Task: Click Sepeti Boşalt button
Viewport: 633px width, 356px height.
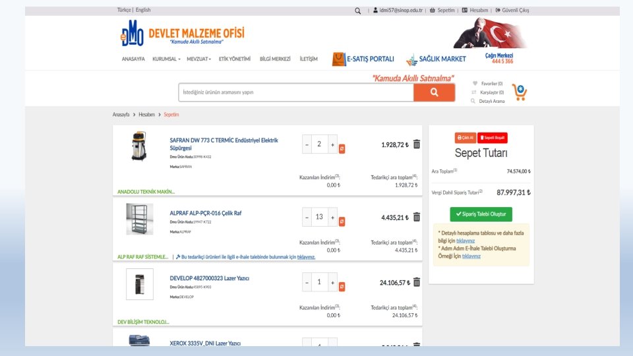Action: (493, 138)
